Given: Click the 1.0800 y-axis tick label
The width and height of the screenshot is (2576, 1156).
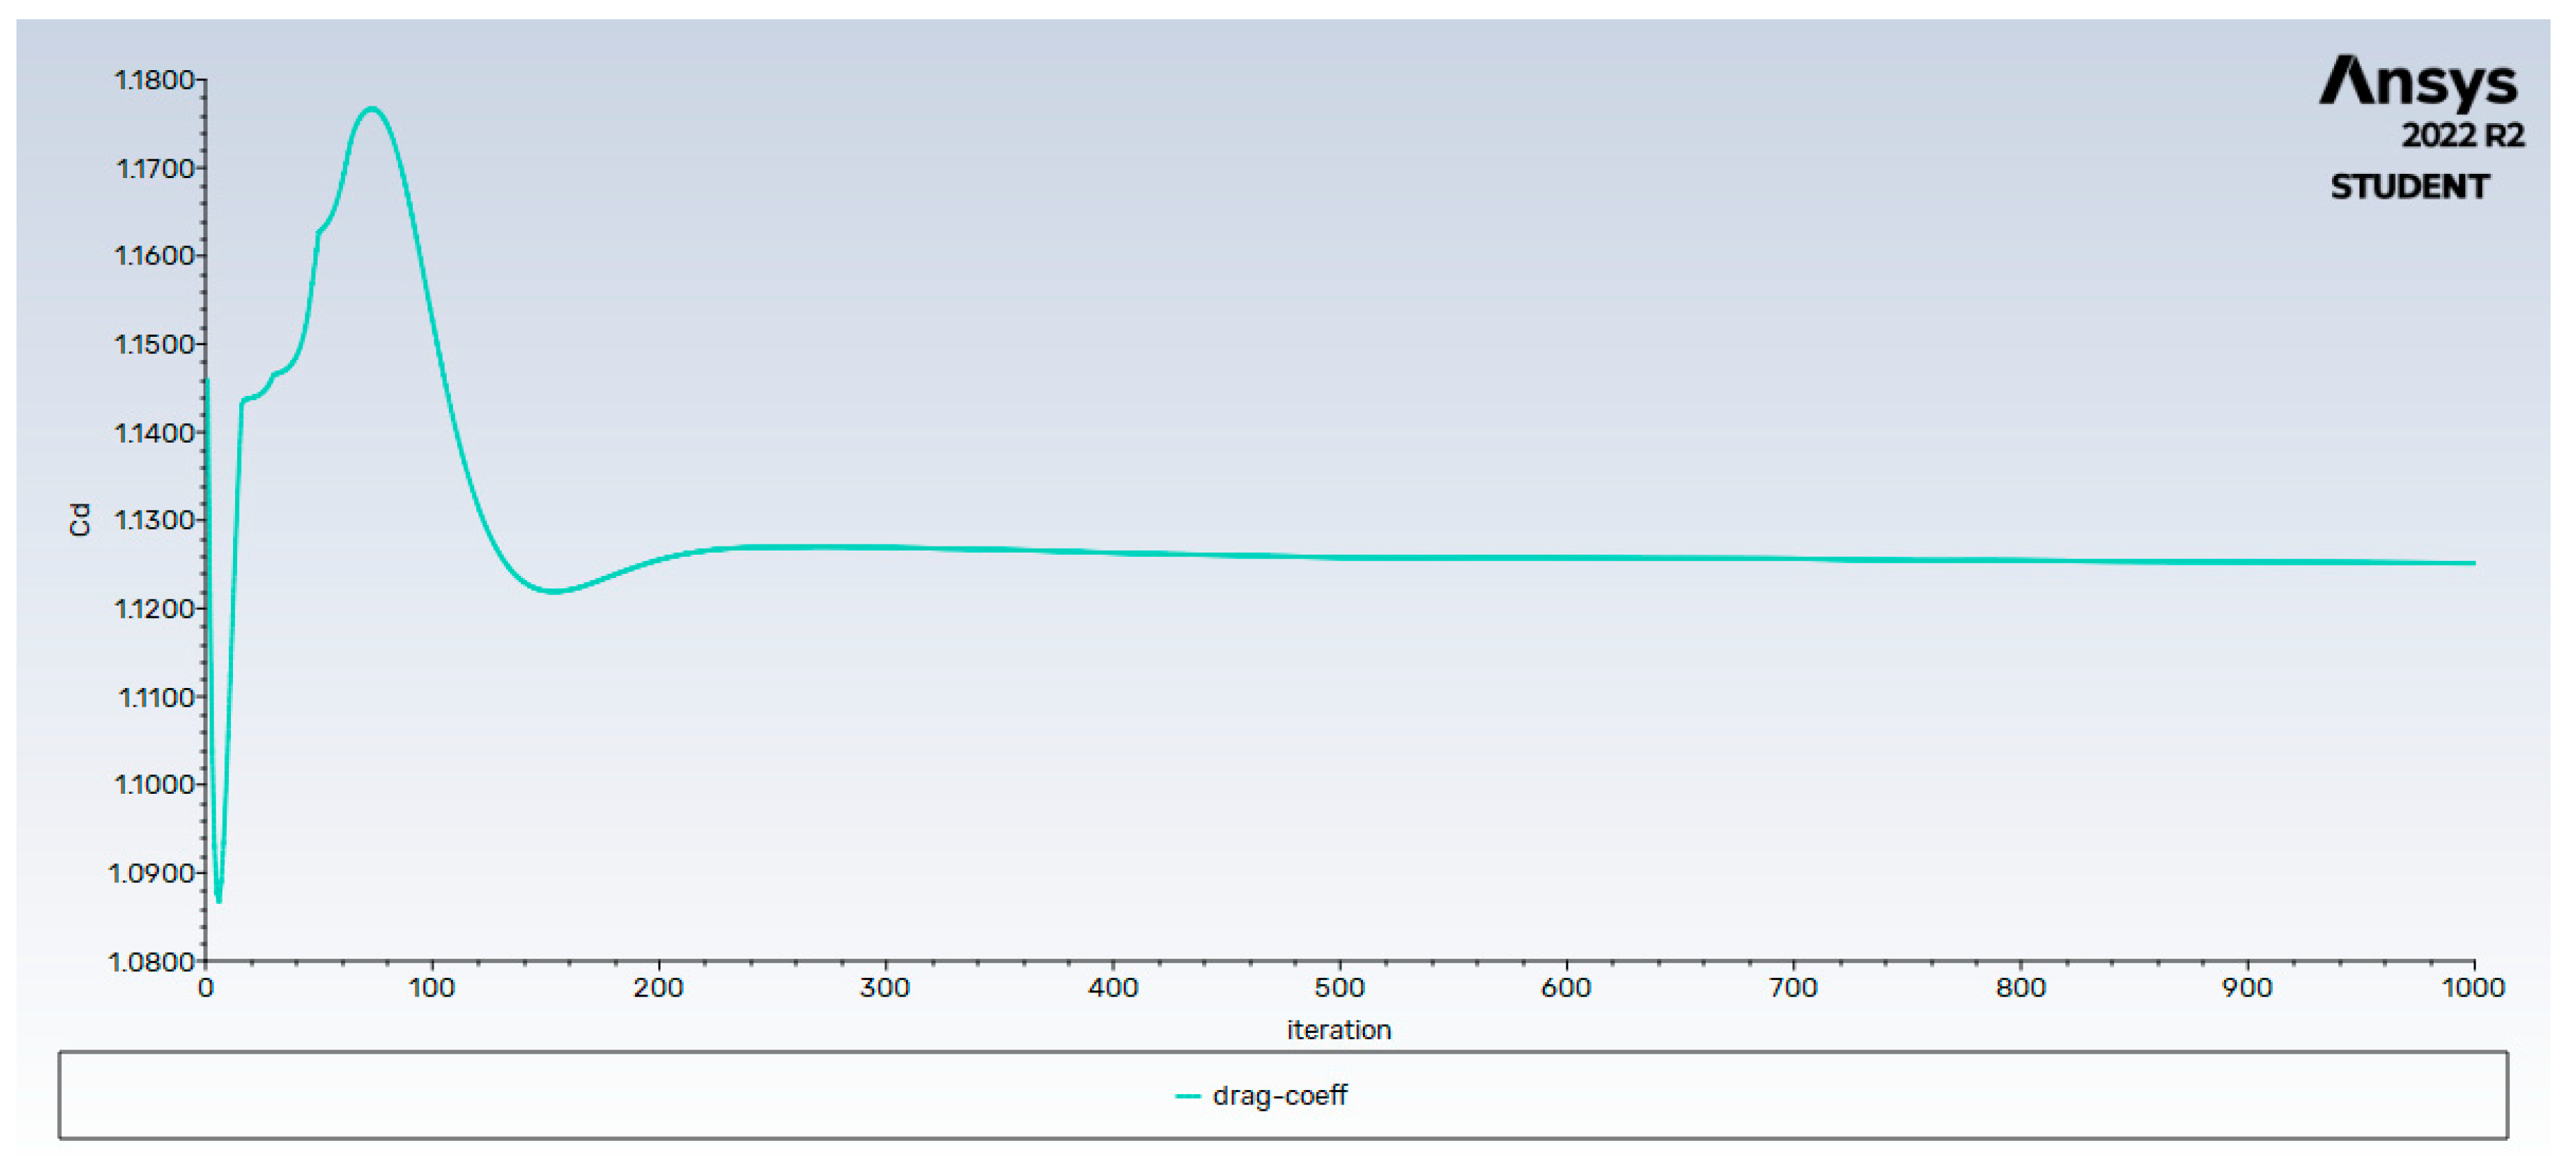Looking at the screenshot, I should pos(151,962).
